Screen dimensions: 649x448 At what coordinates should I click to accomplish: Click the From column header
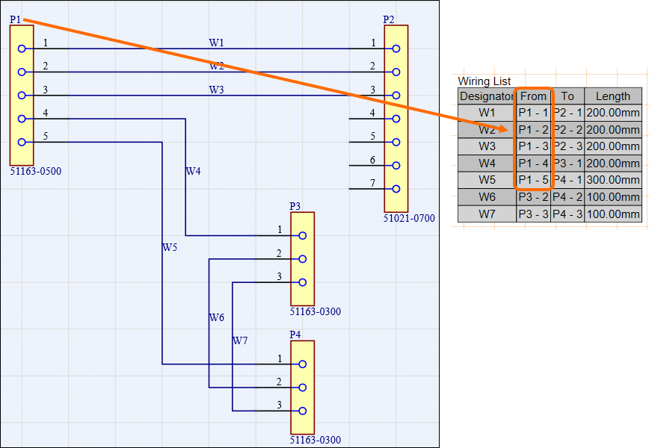[x=534, y=96]
